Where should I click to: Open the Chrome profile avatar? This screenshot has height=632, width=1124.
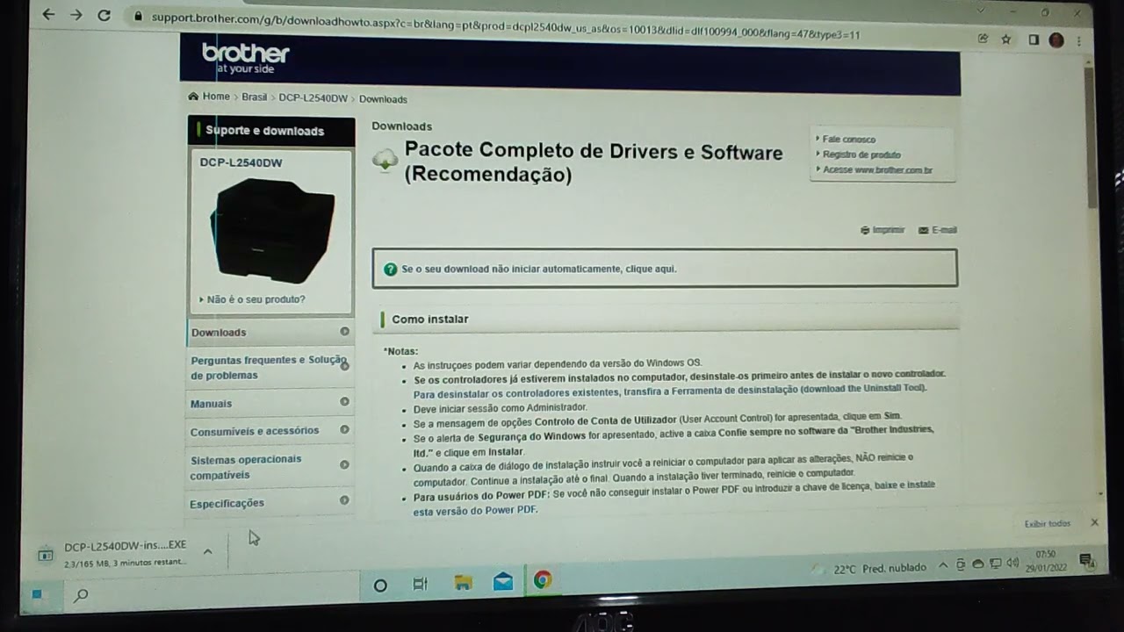[1056, 40]
